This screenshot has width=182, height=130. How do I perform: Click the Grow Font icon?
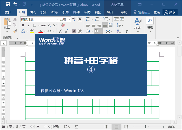coord(61,31)
